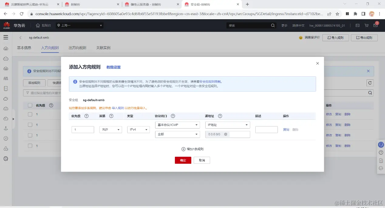Image resolution: width=385 pixels, height=208 pixels.
Task: Open the hamburger navigation menu icon
Action: (6, 37)
